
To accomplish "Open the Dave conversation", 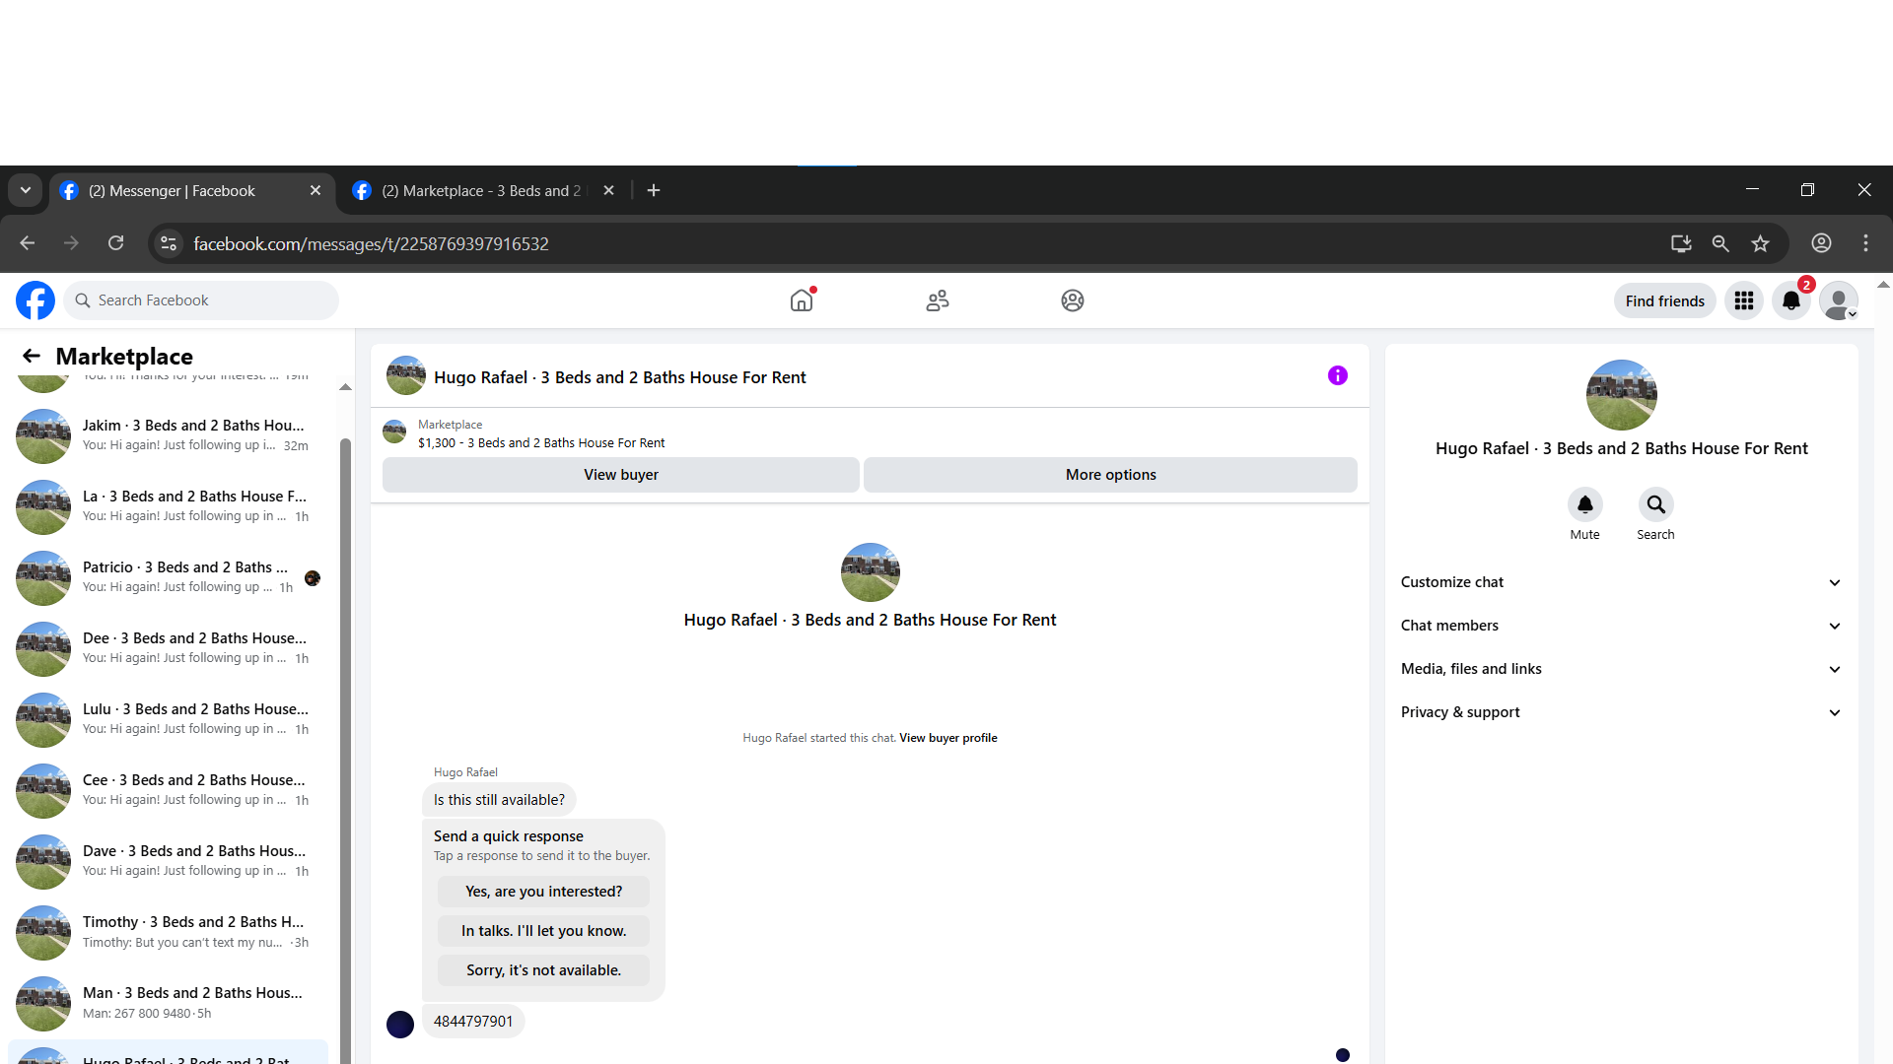I will [x=168, y=861].
